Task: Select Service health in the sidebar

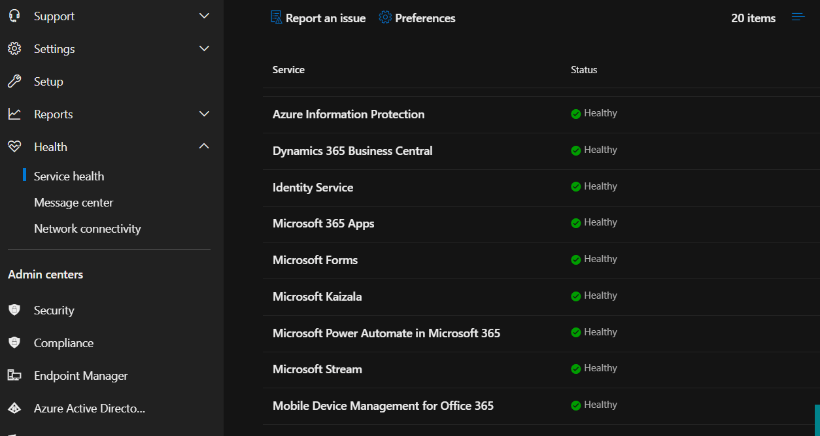Action: click(69, 176)
